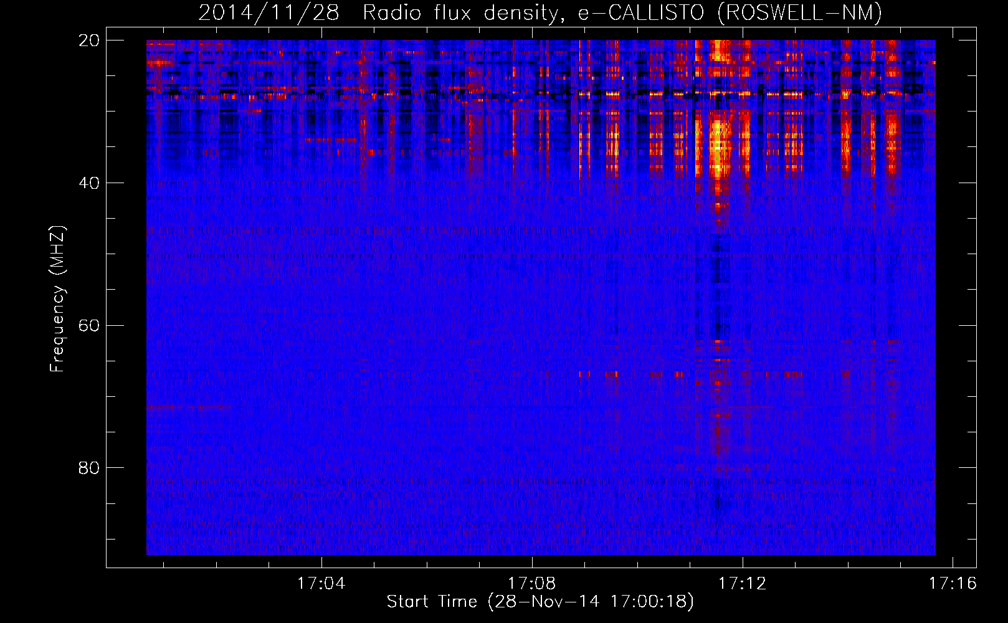Click the '20' frequency tick label
The height and width of the screenshot is (623, 1008).
pos(89,40)
